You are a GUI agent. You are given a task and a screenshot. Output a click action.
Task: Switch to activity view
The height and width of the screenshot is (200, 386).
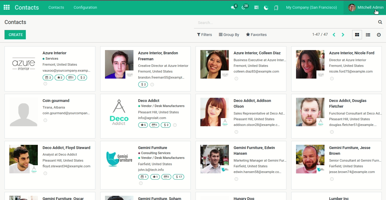[379, 35]
